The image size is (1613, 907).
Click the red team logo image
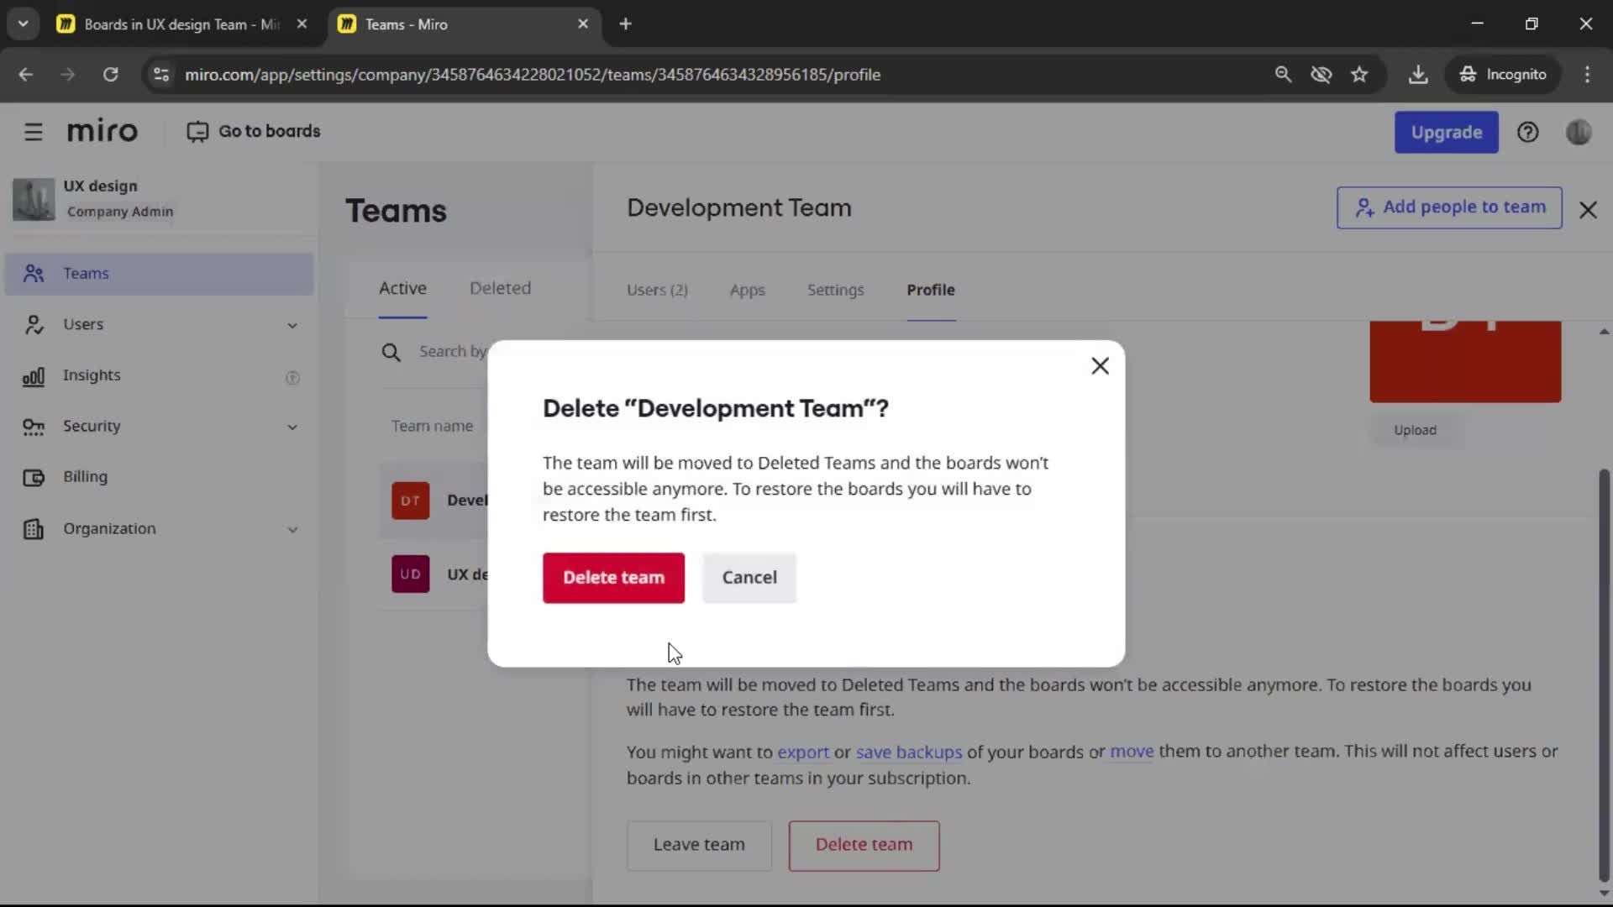1465,361
